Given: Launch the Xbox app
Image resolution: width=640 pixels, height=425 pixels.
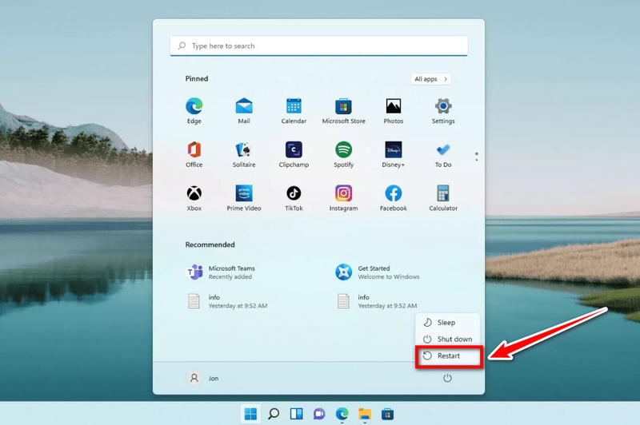Looking at the screenshot, I should click(x=194, y=198).
